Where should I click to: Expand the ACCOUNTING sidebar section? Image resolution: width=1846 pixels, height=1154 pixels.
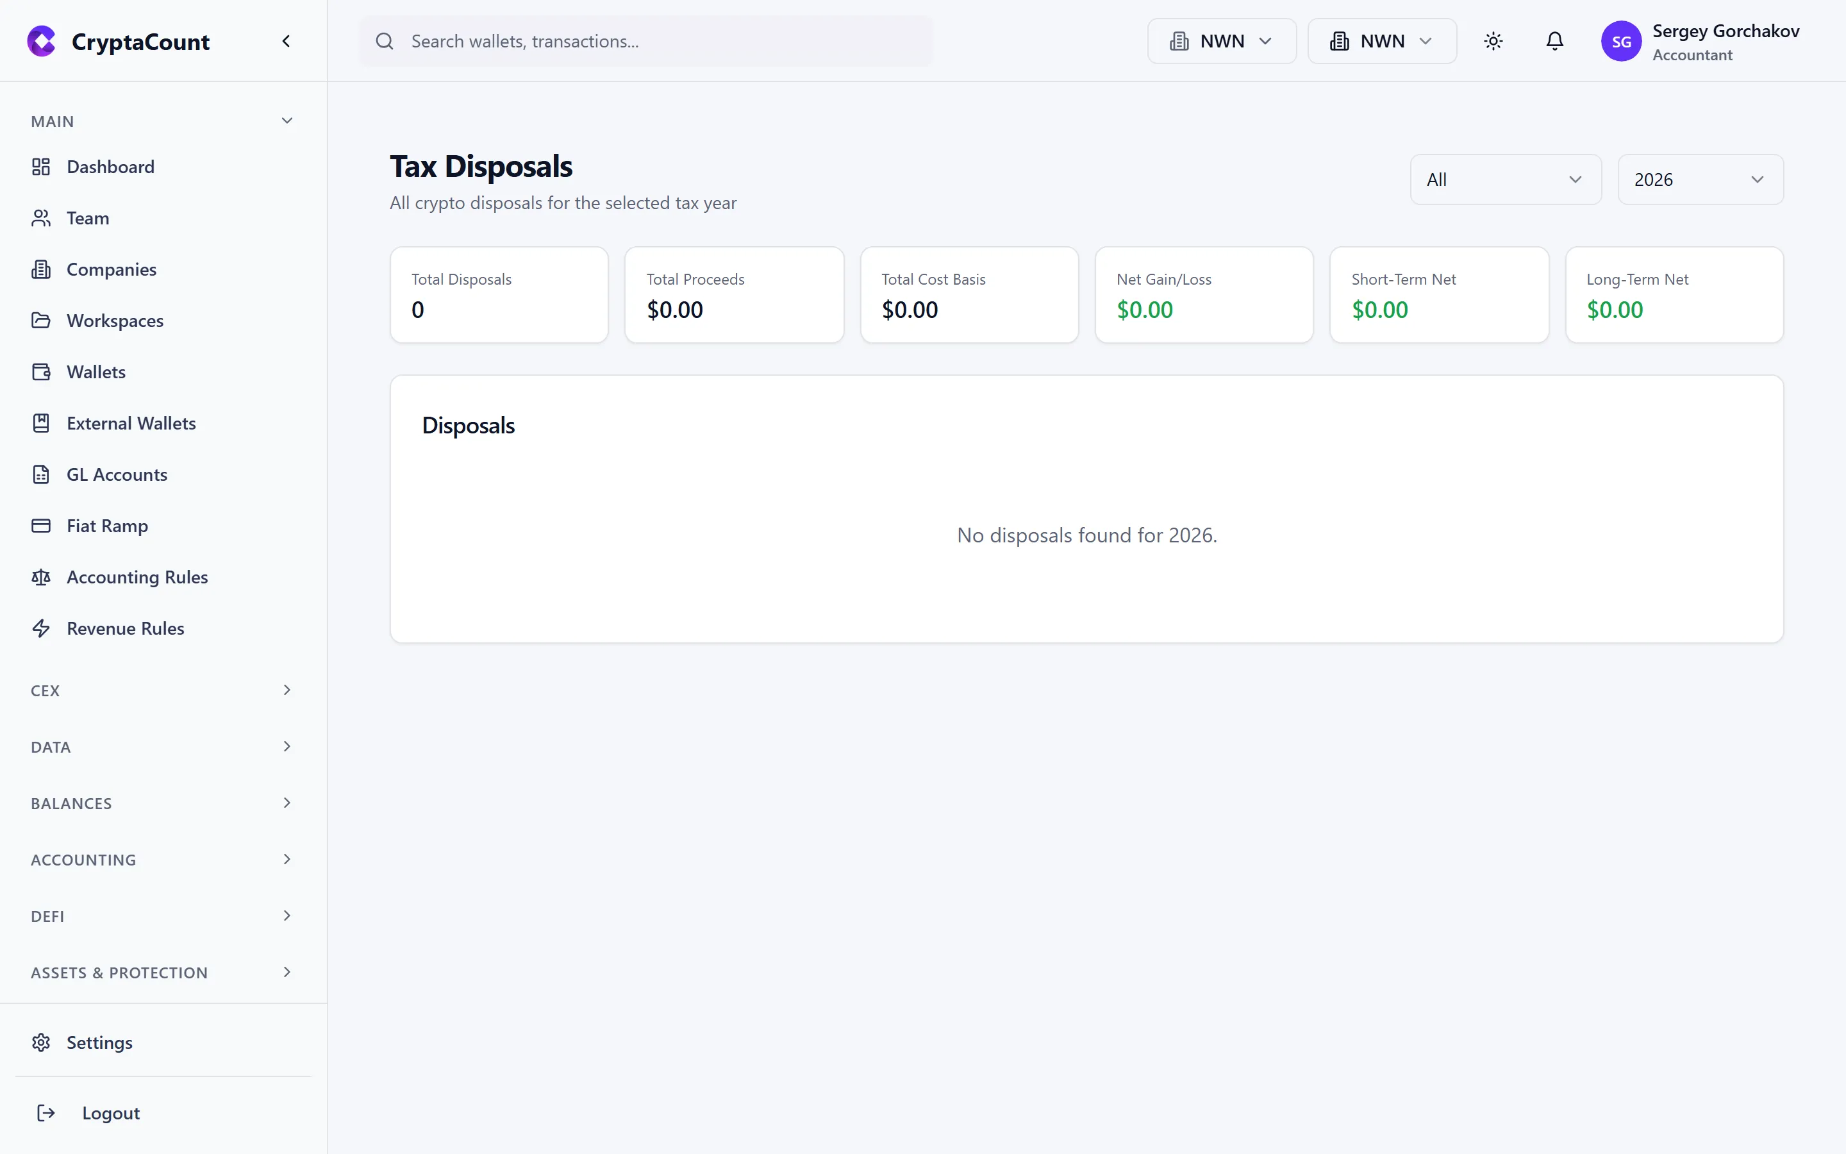point(287,860)
